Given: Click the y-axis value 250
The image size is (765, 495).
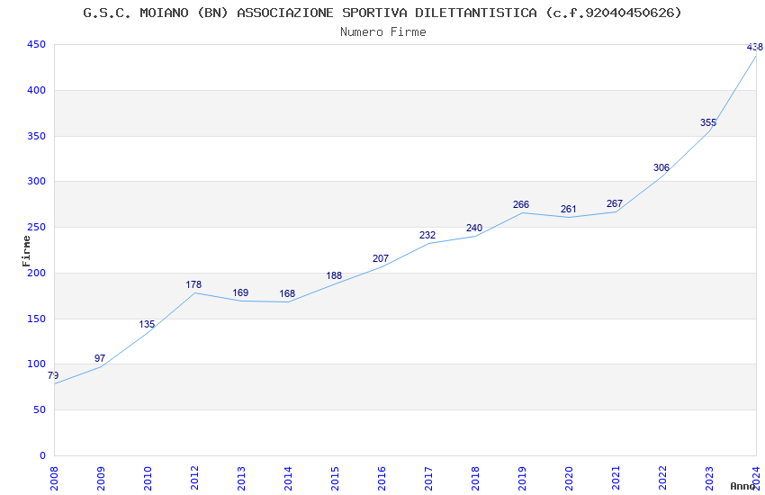Looking at the screenshot, I should click(37, 228).
